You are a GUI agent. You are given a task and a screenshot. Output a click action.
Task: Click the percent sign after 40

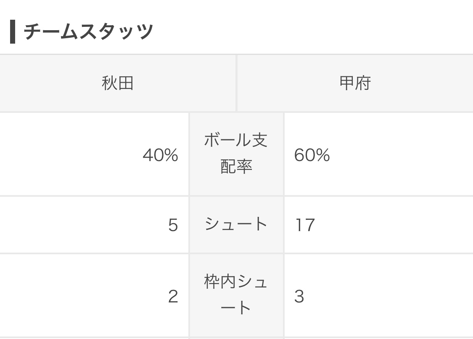click(x=171, y=156)
